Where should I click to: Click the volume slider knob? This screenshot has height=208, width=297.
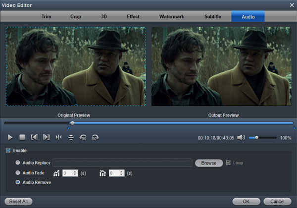(256, 138)
